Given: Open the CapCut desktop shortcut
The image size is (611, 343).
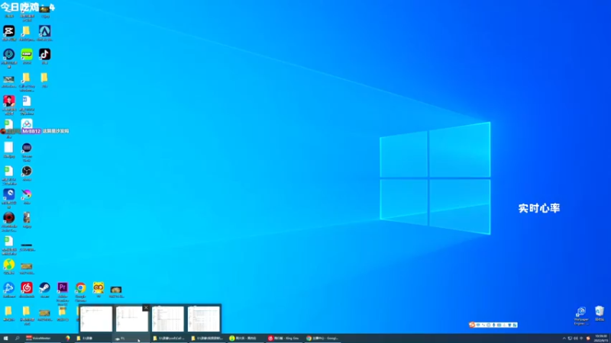Looking at the screenshot, I should coord(9,31).
